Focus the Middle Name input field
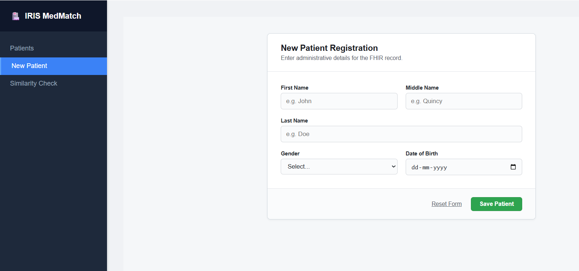The image size is (579, 271). point(463,101)
